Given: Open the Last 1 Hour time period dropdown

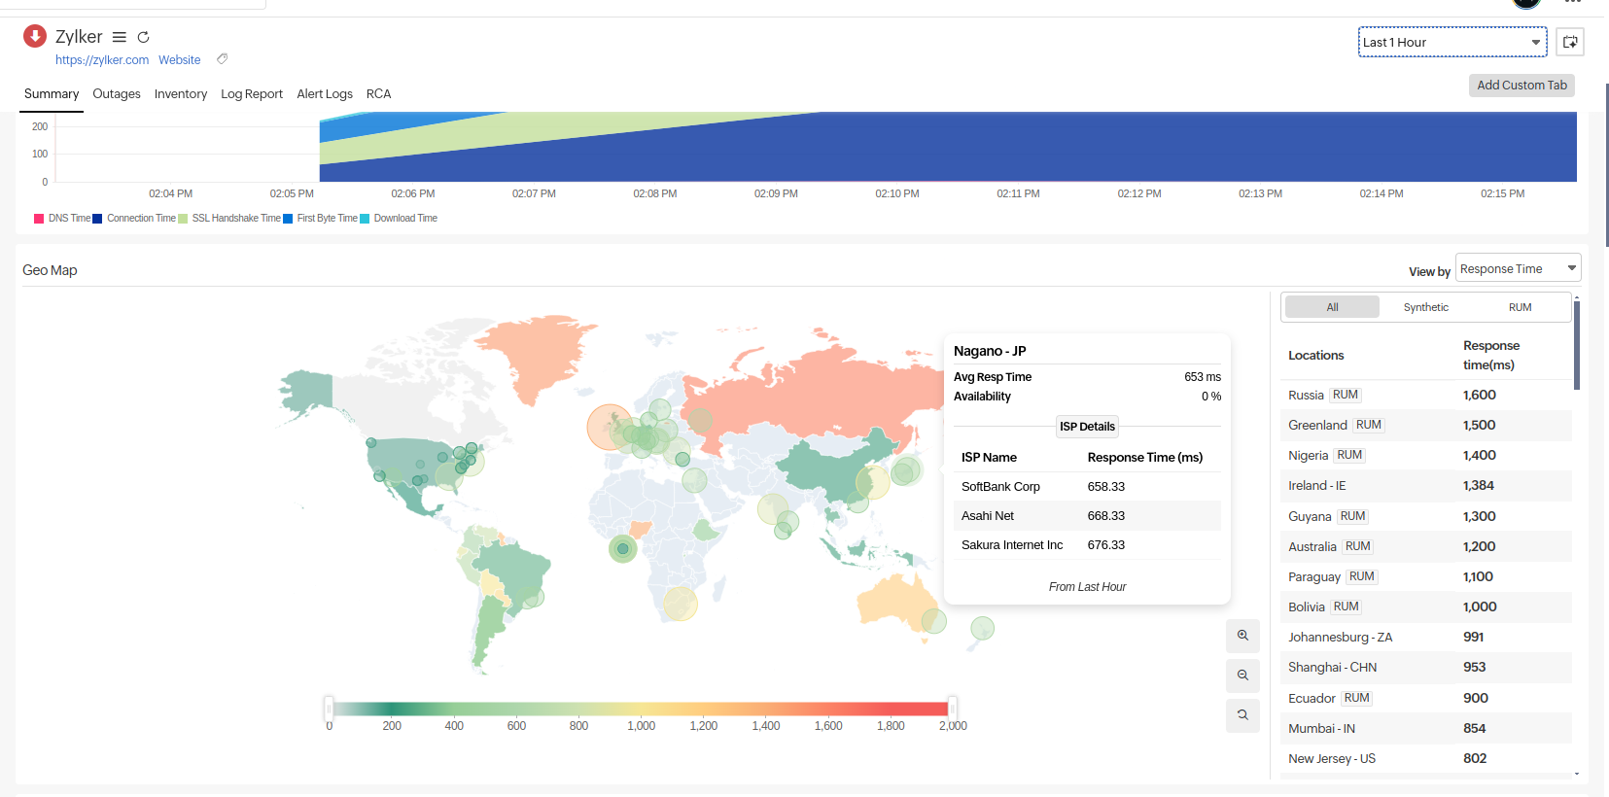Looking at the screenshot, I should tap(1452, 42).
